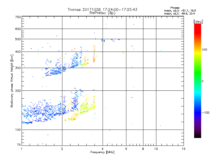Click x-axis tick label '4'
Viewport: 216px width, 162px height.
pos(103,149)
